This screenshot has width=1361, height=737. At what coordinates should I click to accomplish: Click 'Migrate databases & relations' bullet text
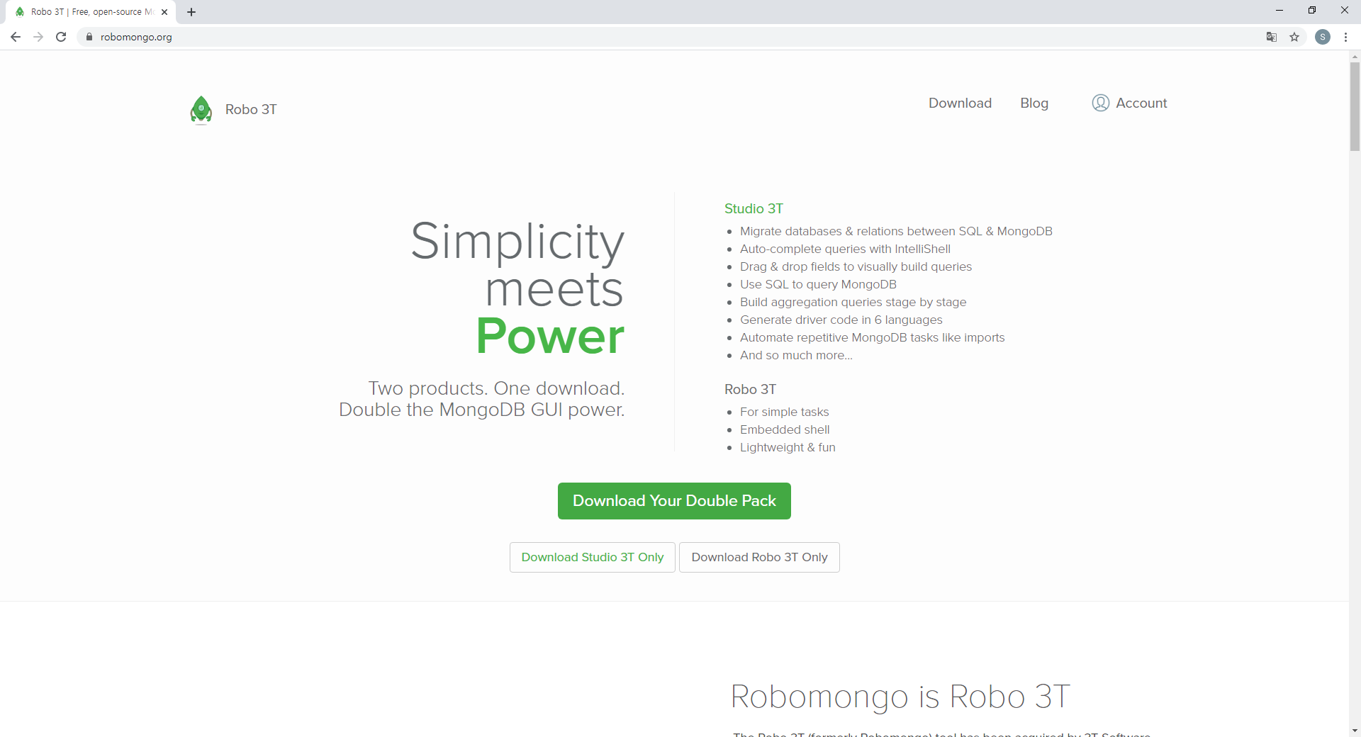[896, 231]
